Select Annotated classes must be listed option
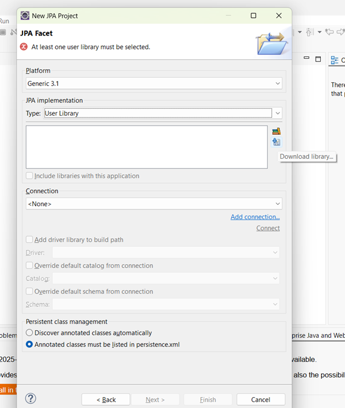 (29, 345)
